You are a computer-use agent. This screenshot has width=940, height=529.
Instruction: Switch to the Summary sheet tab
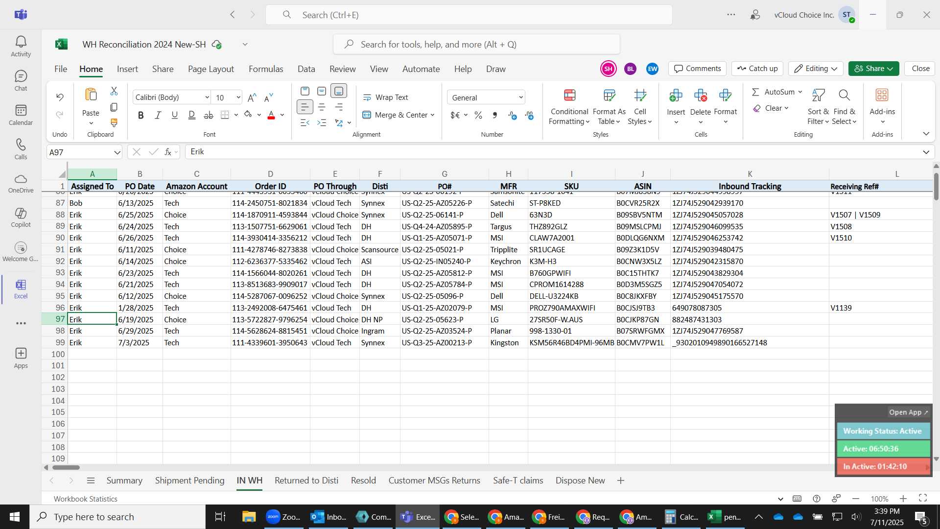pyautogui.click(x=124, y=481)
